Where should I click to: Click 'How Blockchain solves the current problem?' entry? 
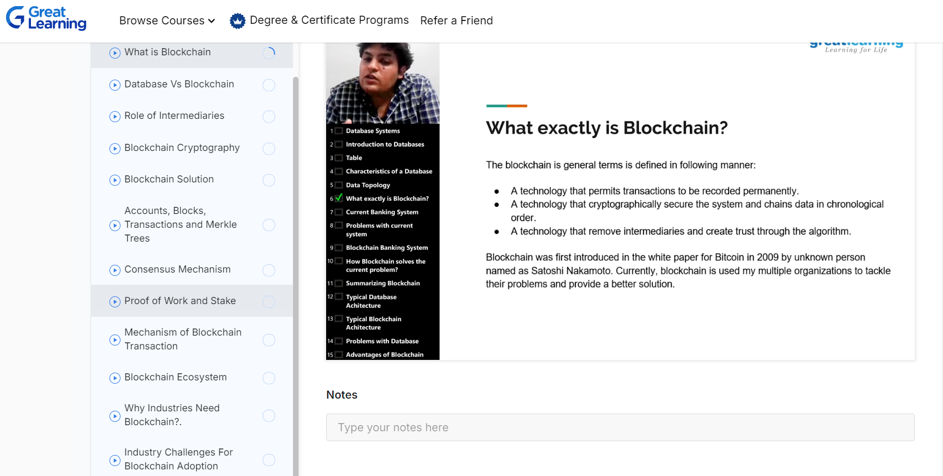pyautogui.click(x=385, y=265)
